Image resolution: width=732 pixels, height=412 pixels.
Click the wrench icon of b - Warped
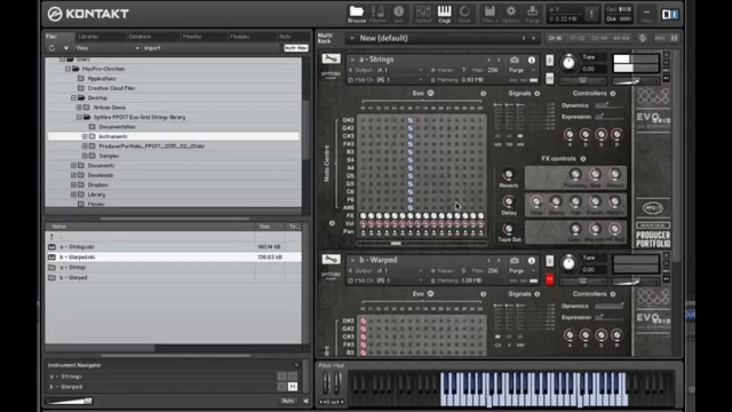[x=331, y=260]
